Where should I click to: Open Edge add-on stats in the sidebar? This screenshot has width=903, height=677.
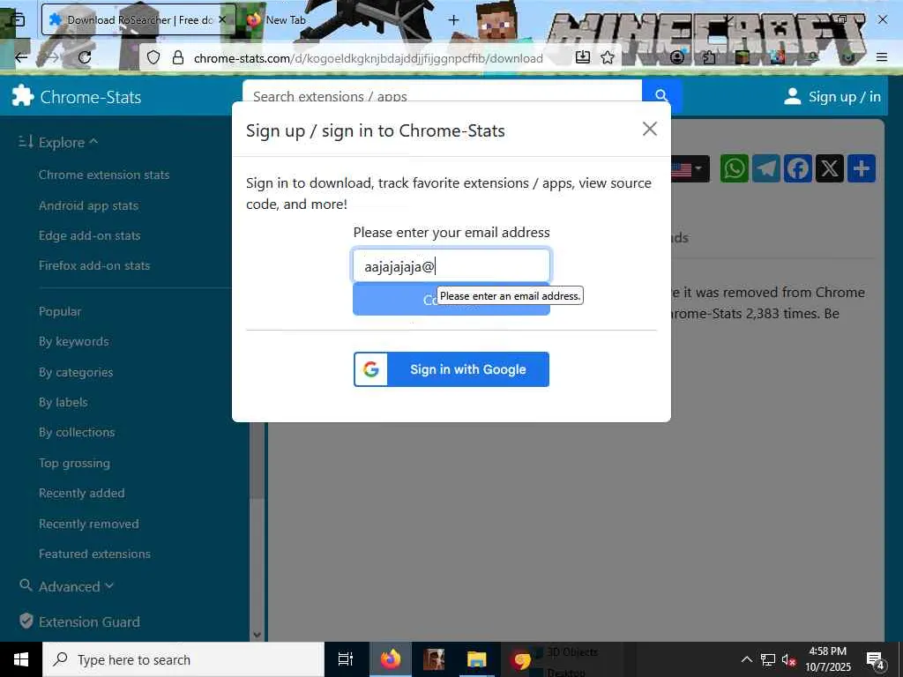(89, 235)
